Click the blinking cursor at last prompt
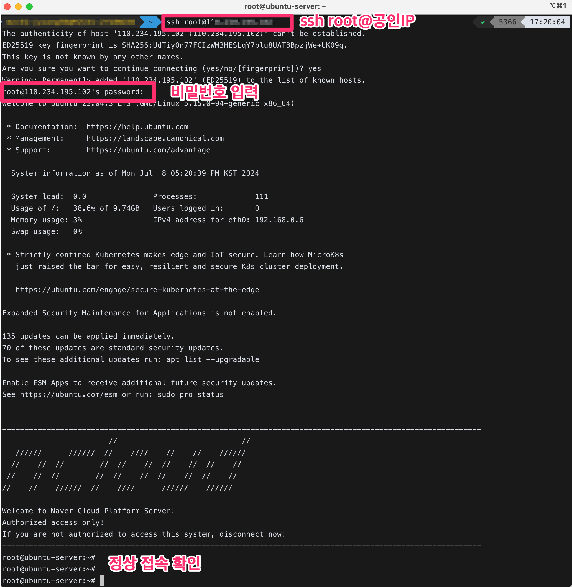572x587 pixels. click(x=102, y=581)
